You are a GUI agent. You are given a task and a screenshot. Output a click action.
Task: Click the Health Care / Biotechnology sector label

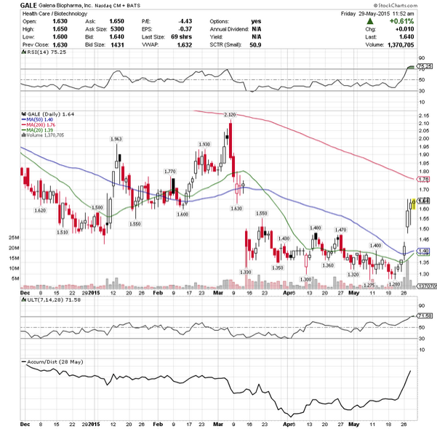(55, 14)
